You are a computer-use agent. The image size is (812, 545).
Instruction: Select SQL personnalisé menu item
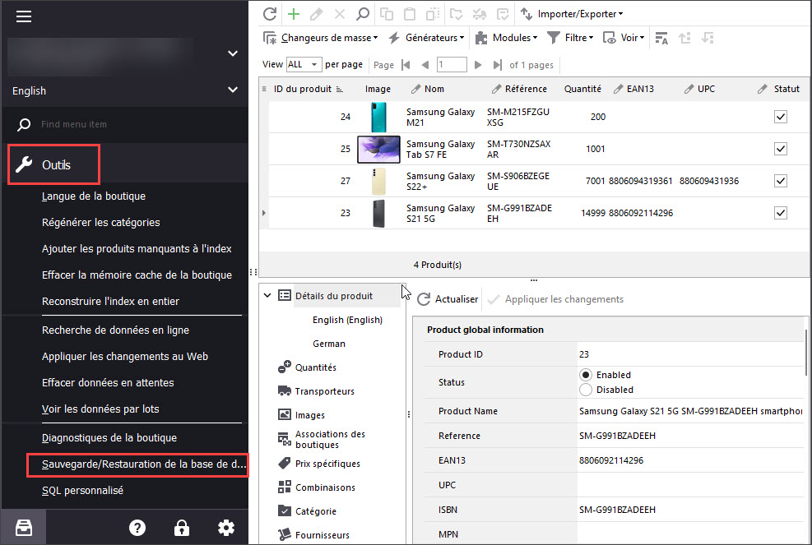point(83,491)
